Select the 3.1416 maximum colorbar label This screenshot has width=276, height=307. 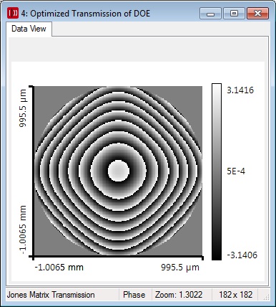[240, 90]
